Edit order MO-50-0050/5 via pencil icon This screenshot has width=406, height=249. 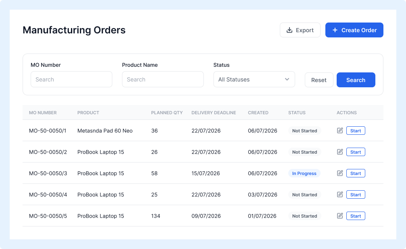click(340, 216)
